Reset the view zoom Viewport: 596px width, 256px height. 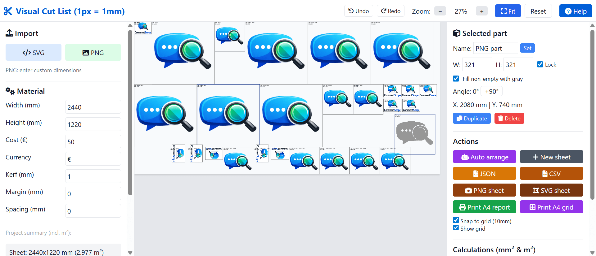tap(538, 11)
